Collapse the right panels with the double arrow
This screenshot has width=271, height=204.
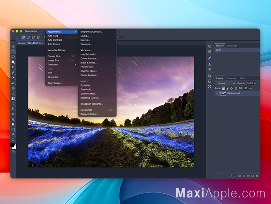[258, 42]
